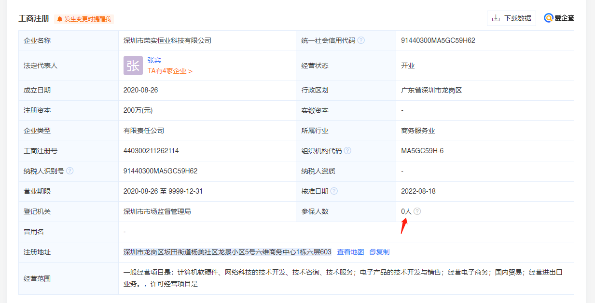
Task: Click the 工商注册 section heading
Action: [34, 19]
